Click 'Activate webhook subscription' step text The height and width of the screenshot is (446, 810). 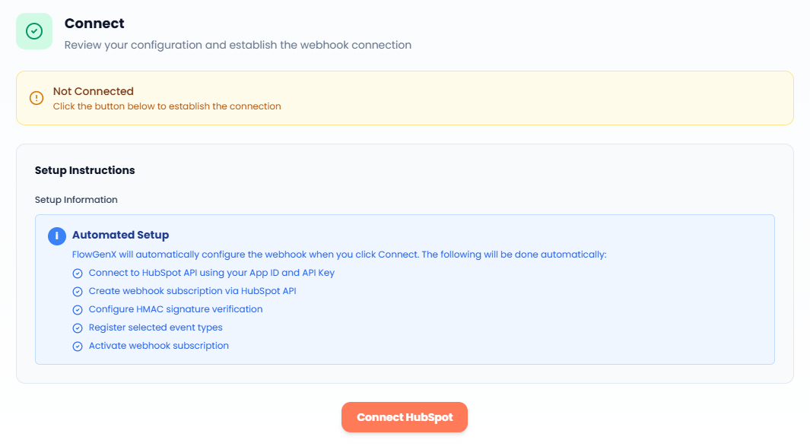[x=158, y=346]
